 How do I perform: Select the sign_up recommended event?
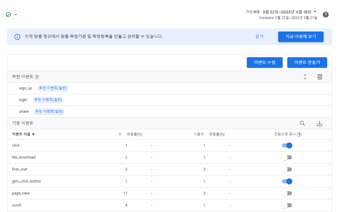pyautogui.click(x=25, y=88)
